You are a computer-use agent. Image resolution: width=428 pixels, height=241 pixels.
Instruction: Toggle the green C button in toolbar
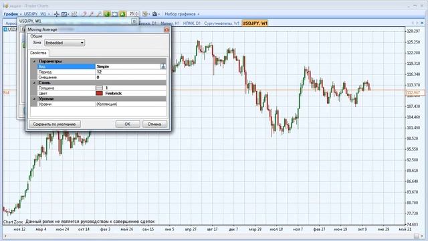coord(107,14)
